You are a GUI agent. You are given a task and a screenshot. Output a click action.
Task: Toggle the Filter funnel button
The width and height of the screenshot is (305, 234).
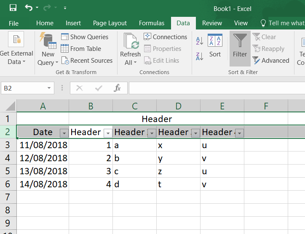[240, 48]
